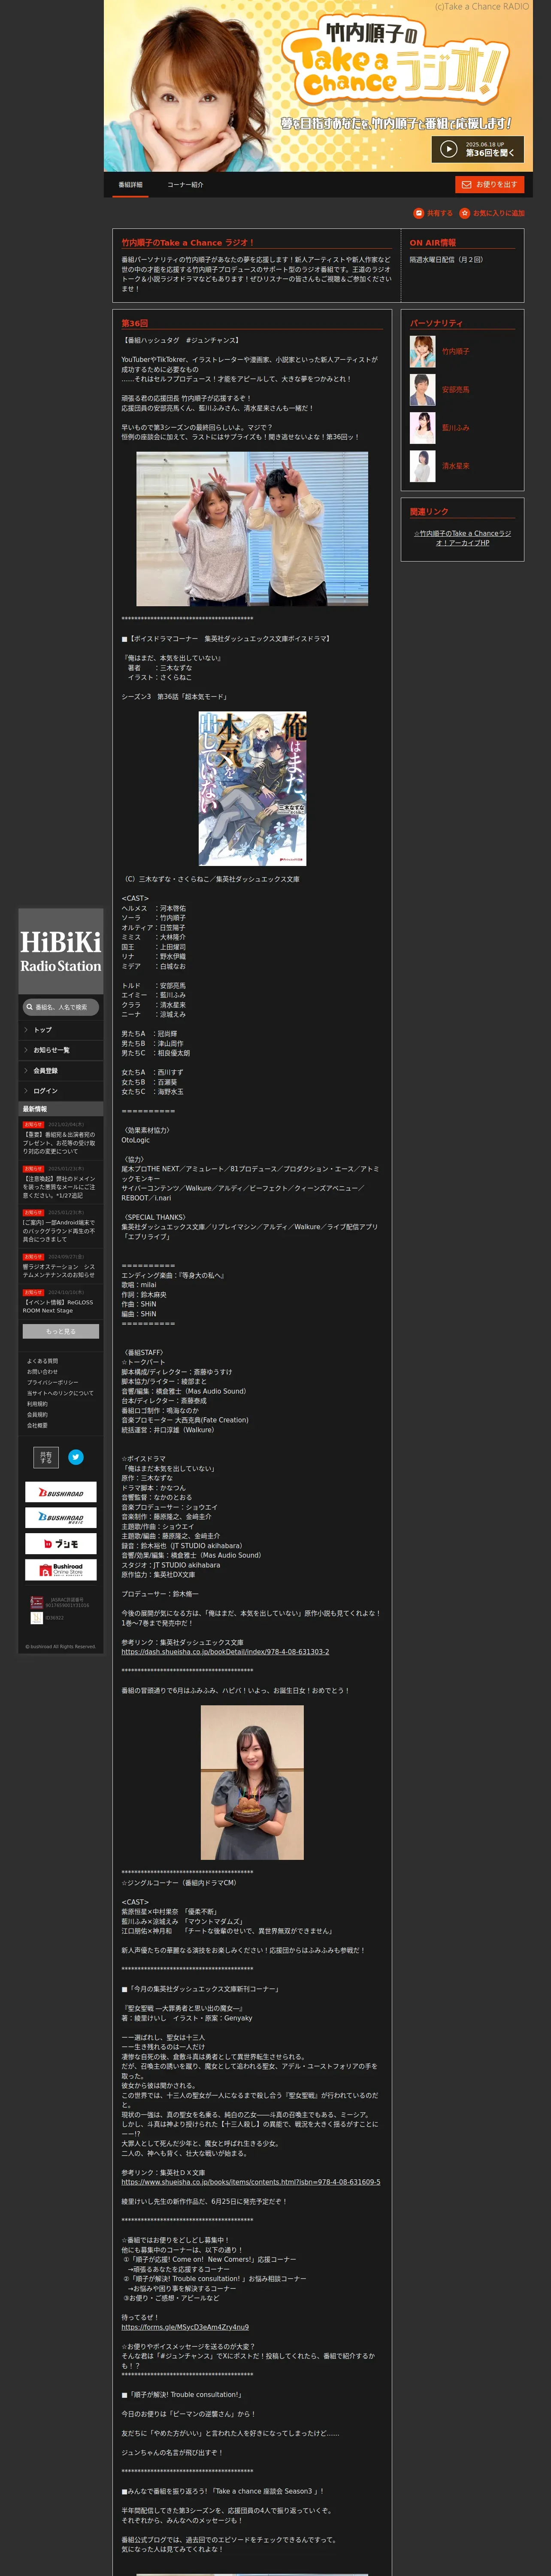Open ログイン in the sidebar menu

pos(61,1091)
